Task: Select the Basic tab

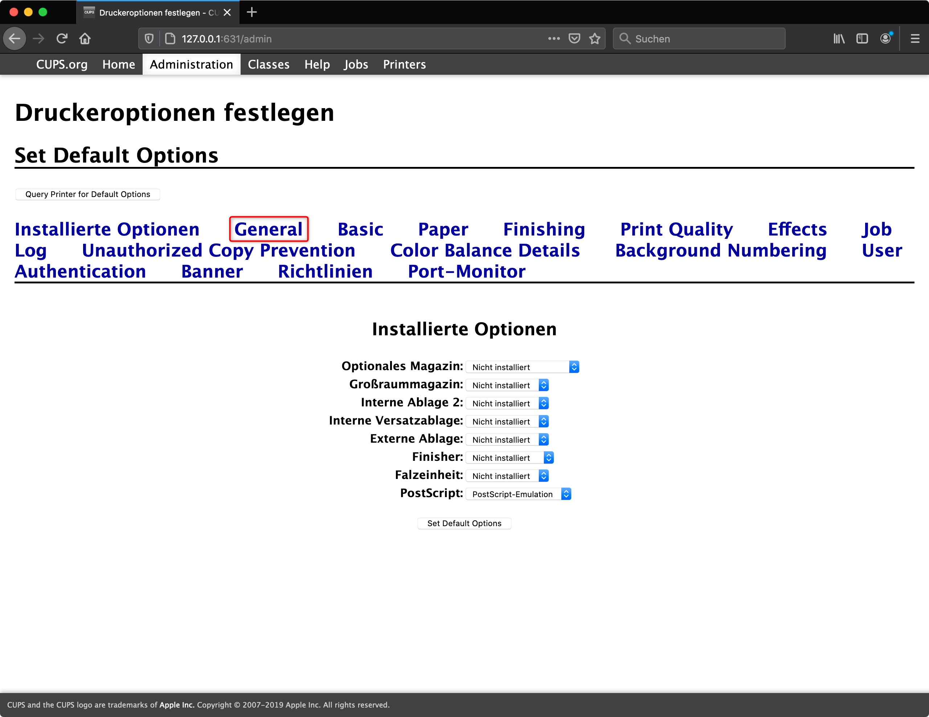Action: (360, 229)
